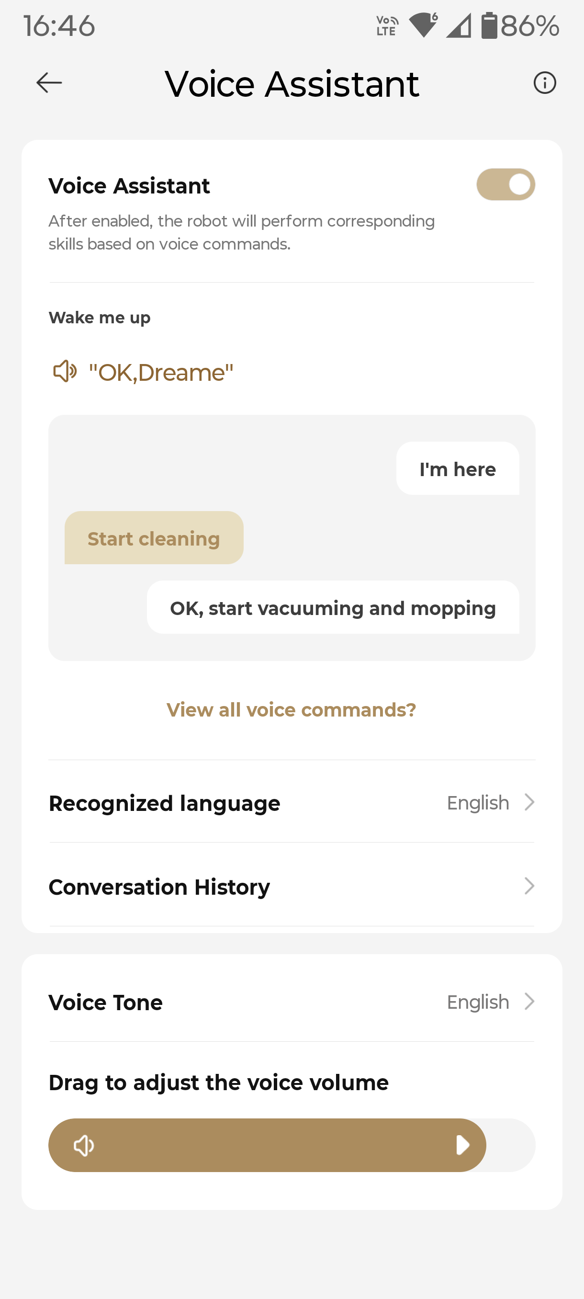The width and height of the screenshot is (584, 1299).
Task: Select the Conversation History row
Action: (x=291, y=887)
